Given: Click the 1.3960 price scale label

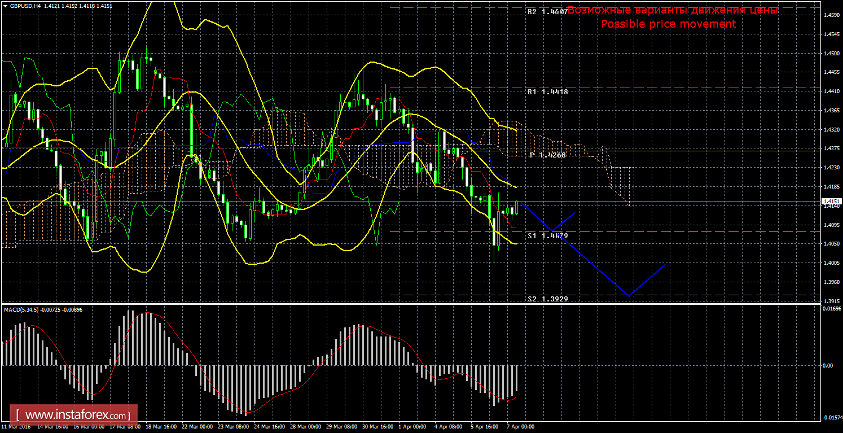Looking at the screenshot, I should (832, 282).
